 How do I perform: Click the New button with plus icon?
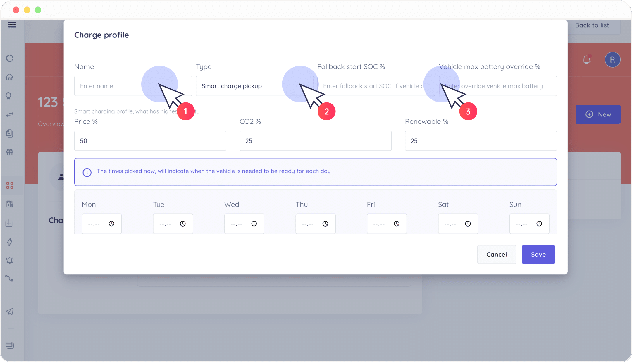tap(598, 114)
